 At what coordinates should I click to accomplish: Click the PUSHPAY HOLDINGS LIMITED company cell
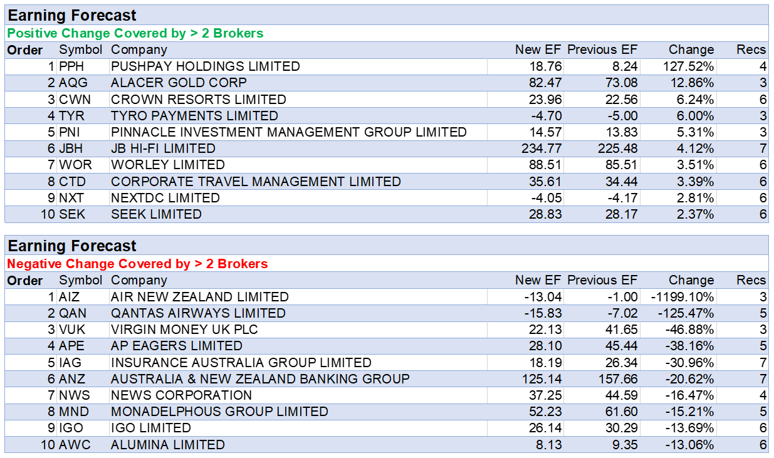point(206,66)
